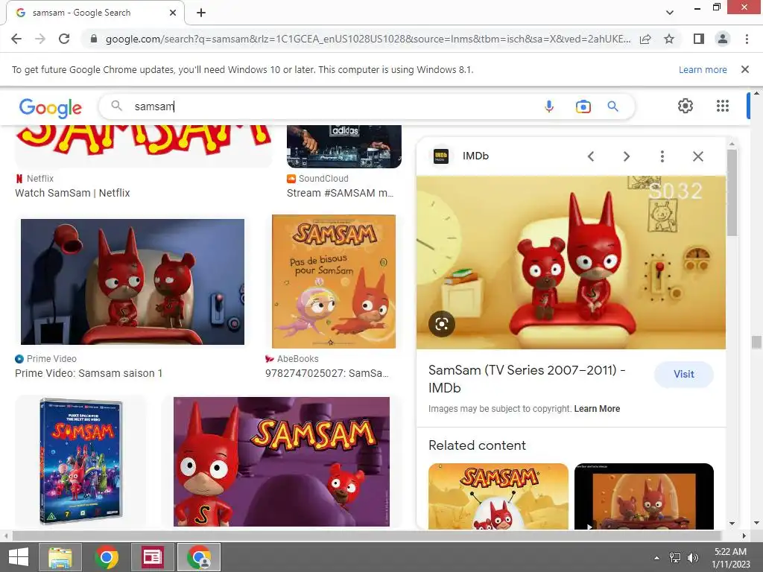This screenshot has width=763, height=572.
Task: Click Learn More about image copyright
Action: (x=597, y=409)
